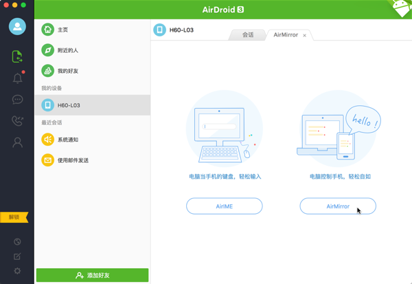This screenshot has width=412, height=284.
Task: Click the H60-L03 device header icon
Action: coord(159,30)
